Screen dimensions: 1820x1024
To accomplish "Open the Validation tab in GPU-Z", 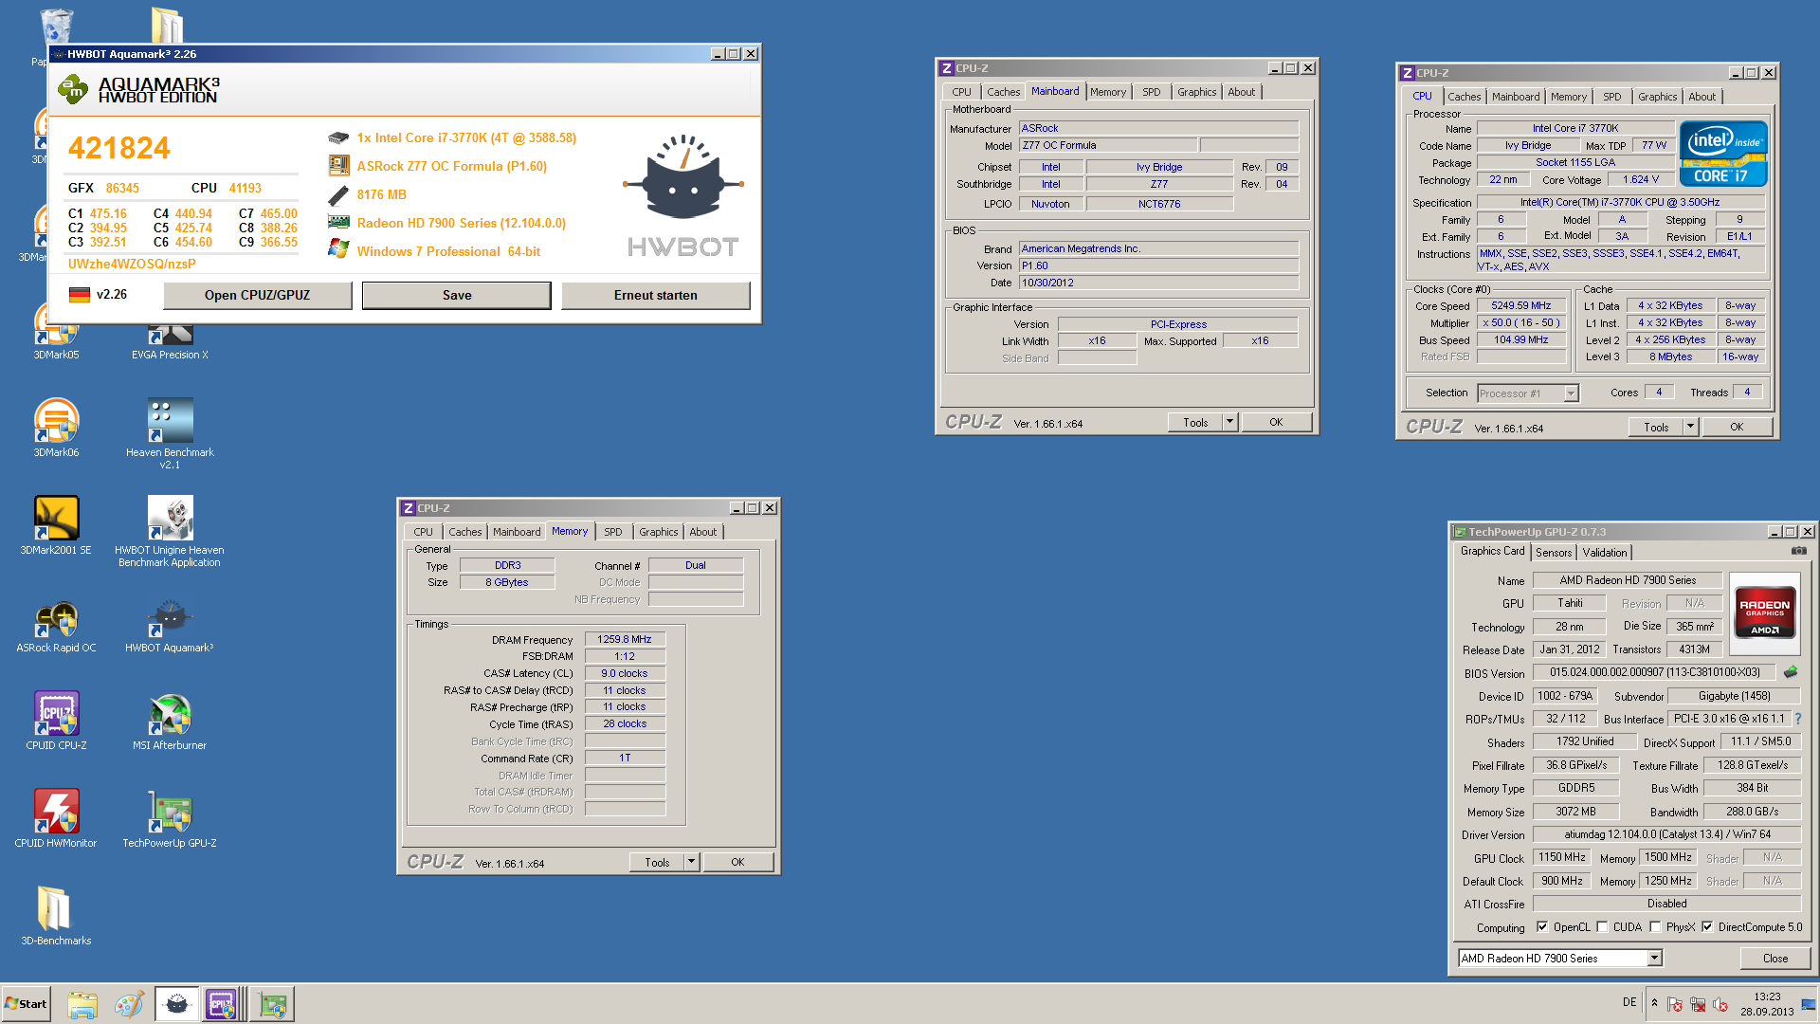I will (1605, 552).
